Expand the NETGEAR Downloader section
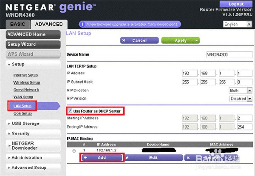 click(33, 145)
